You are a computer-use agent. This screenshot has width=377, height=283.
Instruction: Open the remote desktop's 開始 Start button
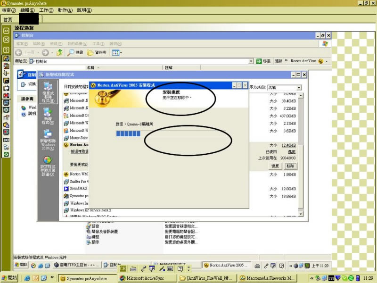[21, 265]
